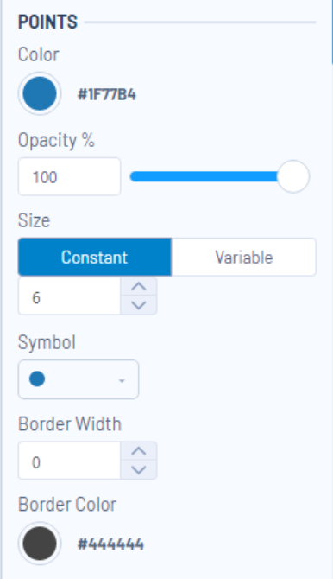
Task: Open the Border Color swatch
Action: (40, 544)
